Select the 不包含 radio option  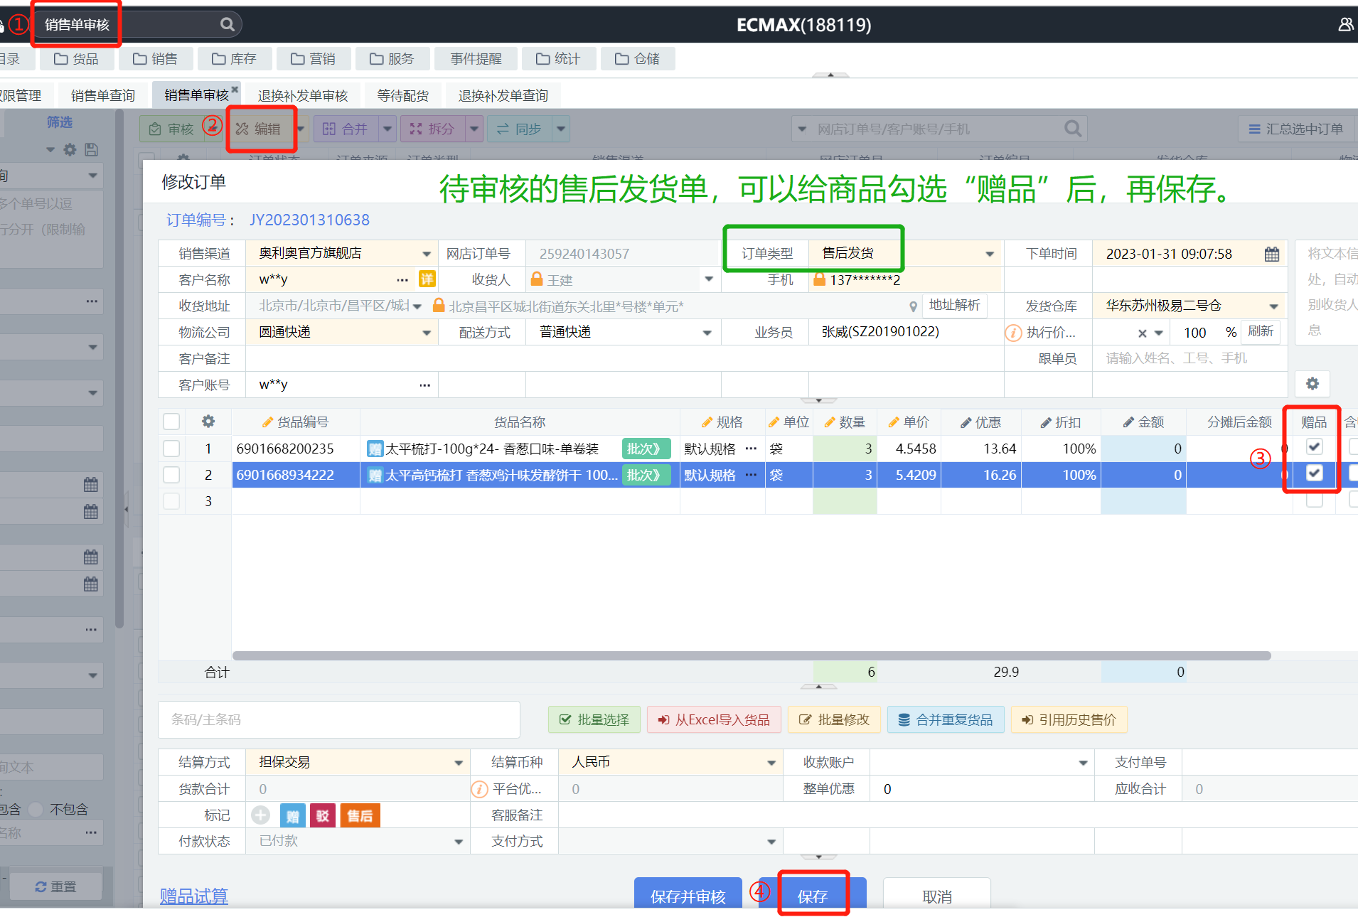coord(38,809)
